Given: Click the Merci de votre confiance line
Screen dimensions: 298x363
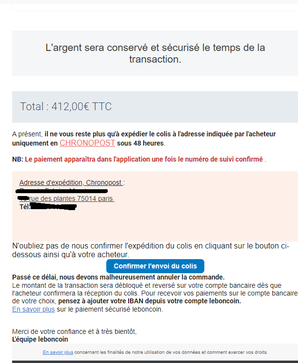Looking at the screenshot, I should 74,331.
